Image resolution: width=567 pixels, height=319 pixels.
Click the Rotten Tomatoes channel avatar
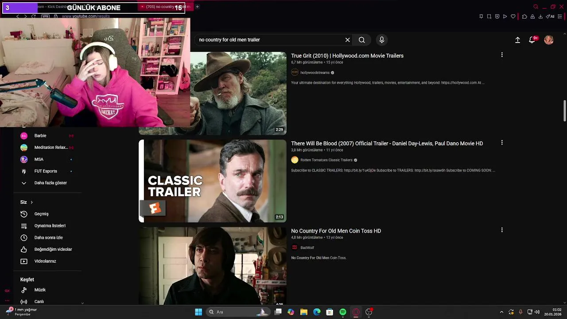295,160
